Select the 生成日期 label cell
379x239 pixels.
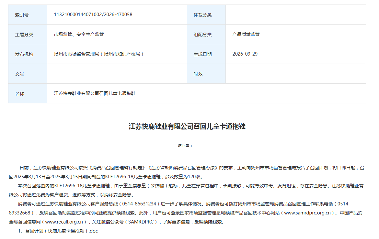point(206,54)
